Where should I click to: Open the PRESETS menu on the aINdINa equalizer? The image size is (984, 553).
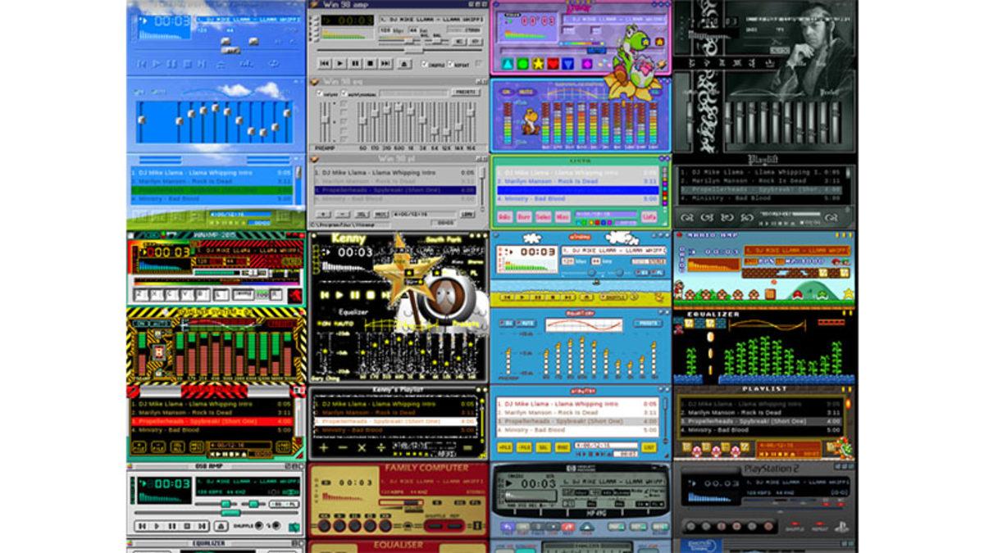point(649,323)
